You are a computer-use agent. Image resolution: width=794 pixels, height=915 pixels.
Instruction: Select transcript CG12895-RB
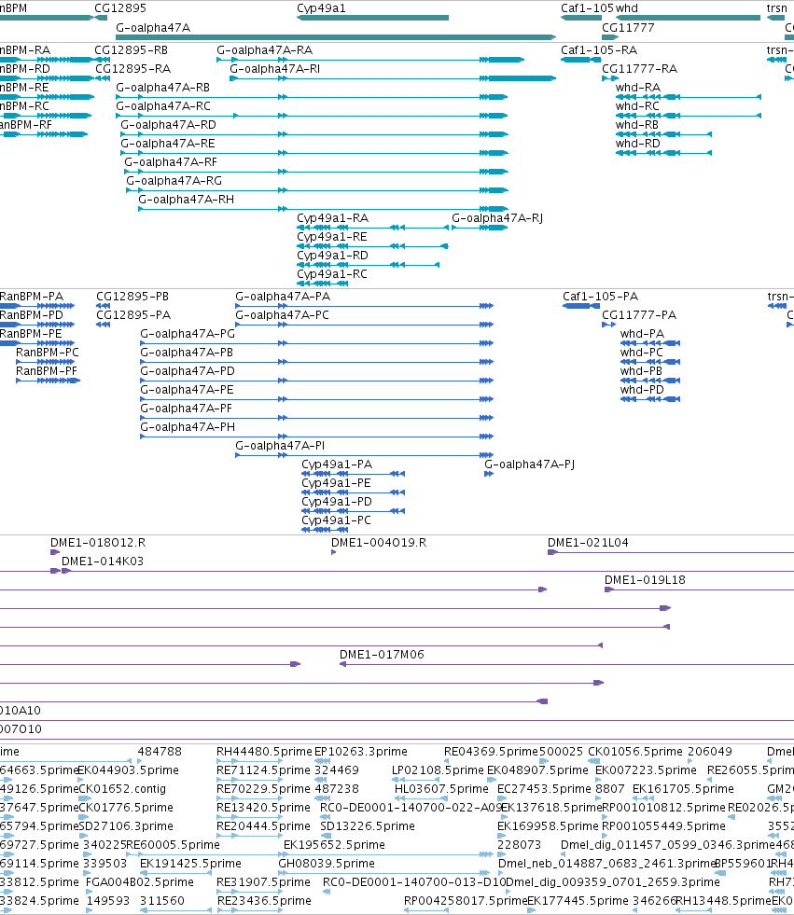[x=132, y=50]
